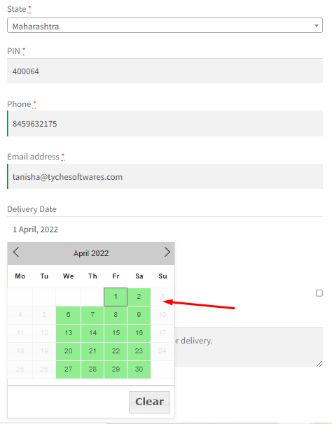Click the Phone number field
The height and width of the screenshot is (424, 332).
165,124
